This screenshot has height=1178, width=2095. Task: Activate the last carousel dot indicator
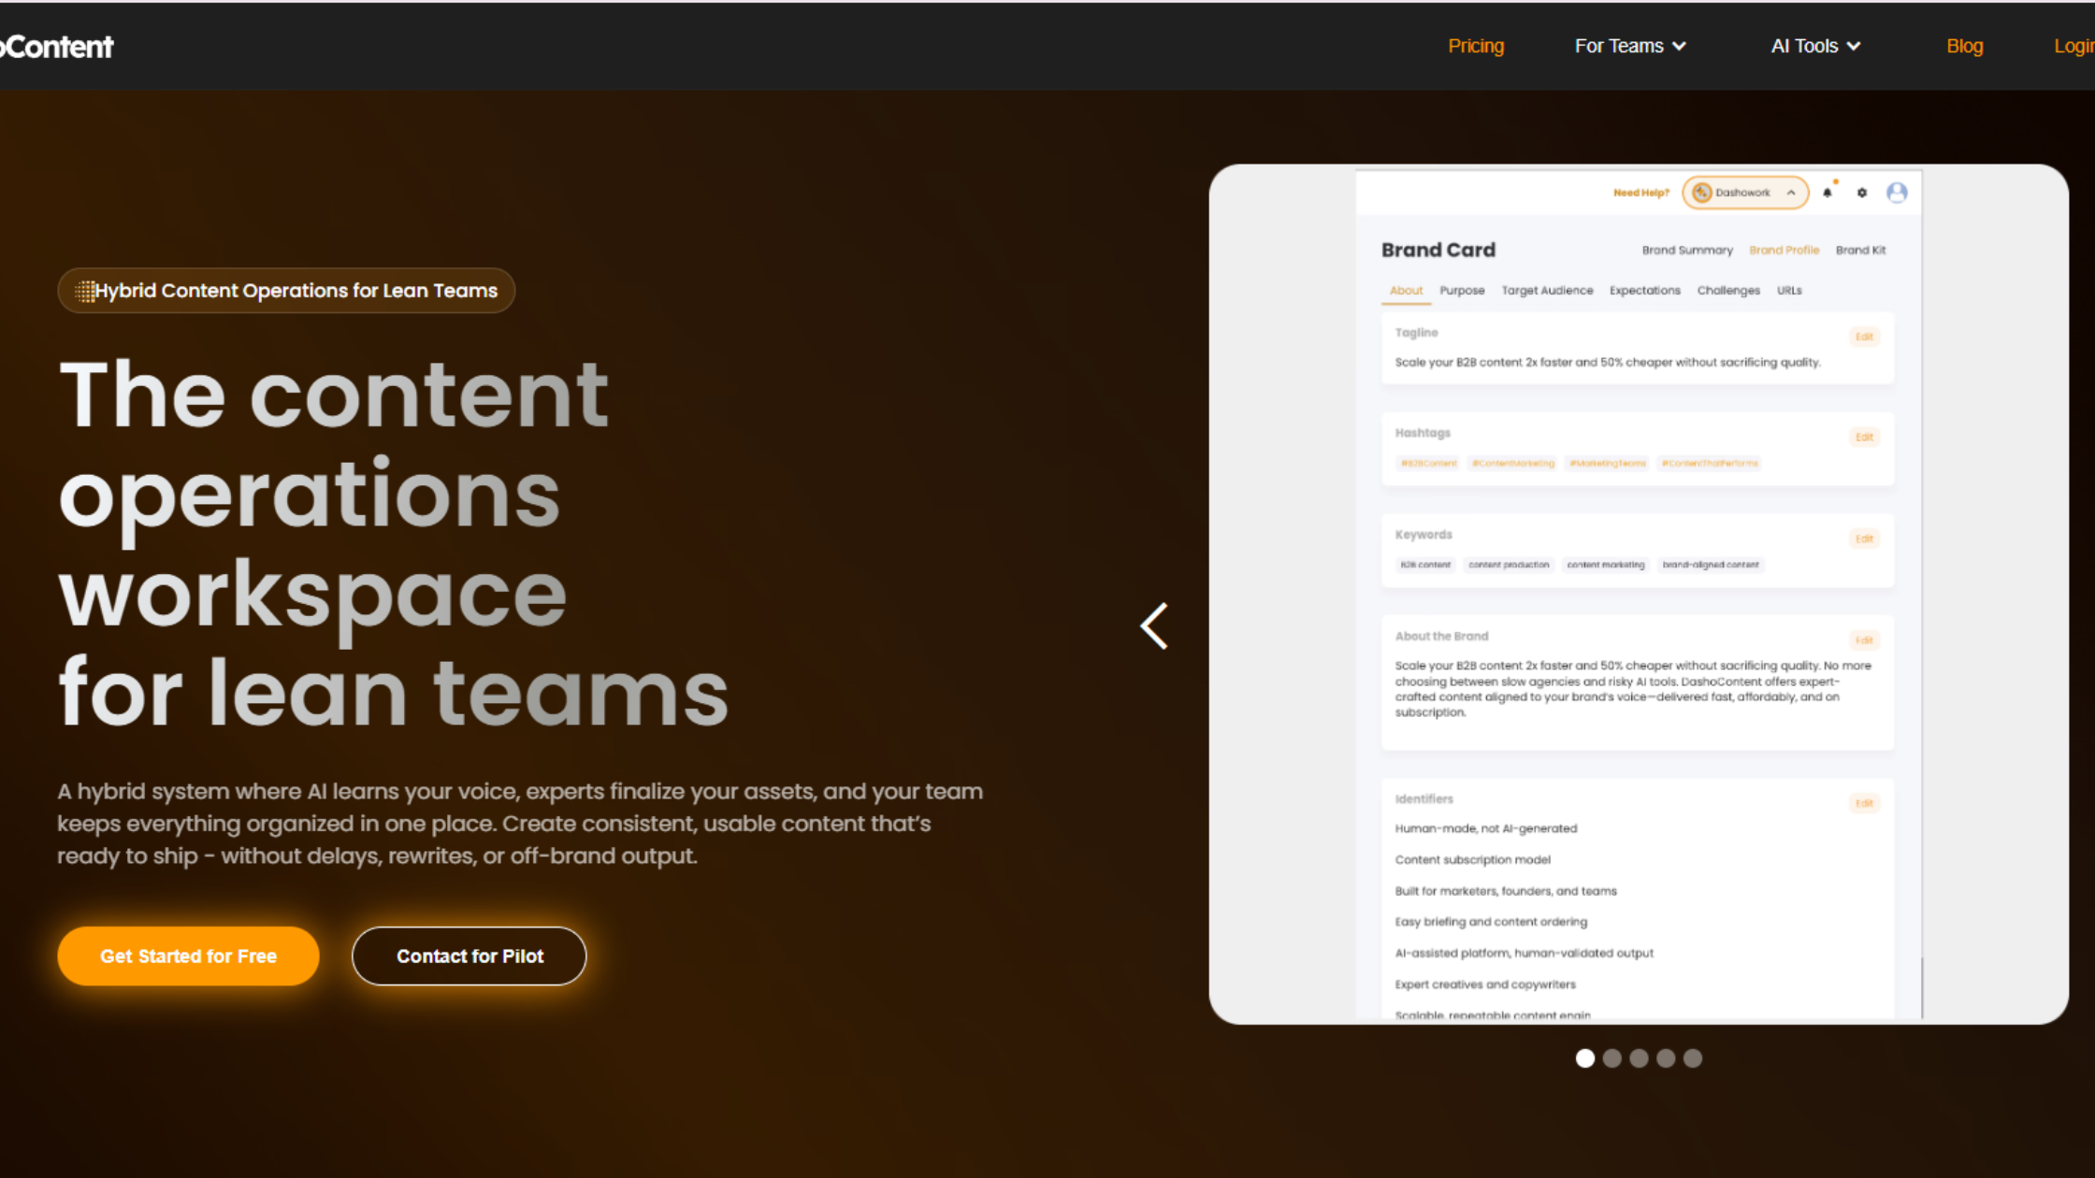click(x=1692, y=1058)
